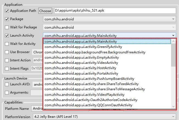Check the Intent Flags checkbox
This screenshot has height=120, width=179.
tap(7, 69)
